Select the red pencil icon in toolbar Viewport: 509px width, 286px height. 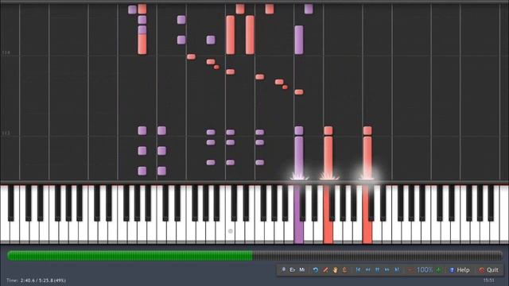pos(325,270)
